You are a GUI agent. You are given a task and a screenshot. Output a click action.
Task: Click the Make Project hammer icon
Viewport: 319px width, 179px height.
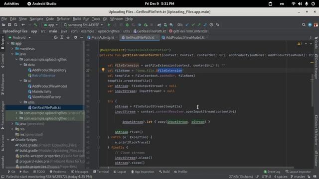pos(35,25)
